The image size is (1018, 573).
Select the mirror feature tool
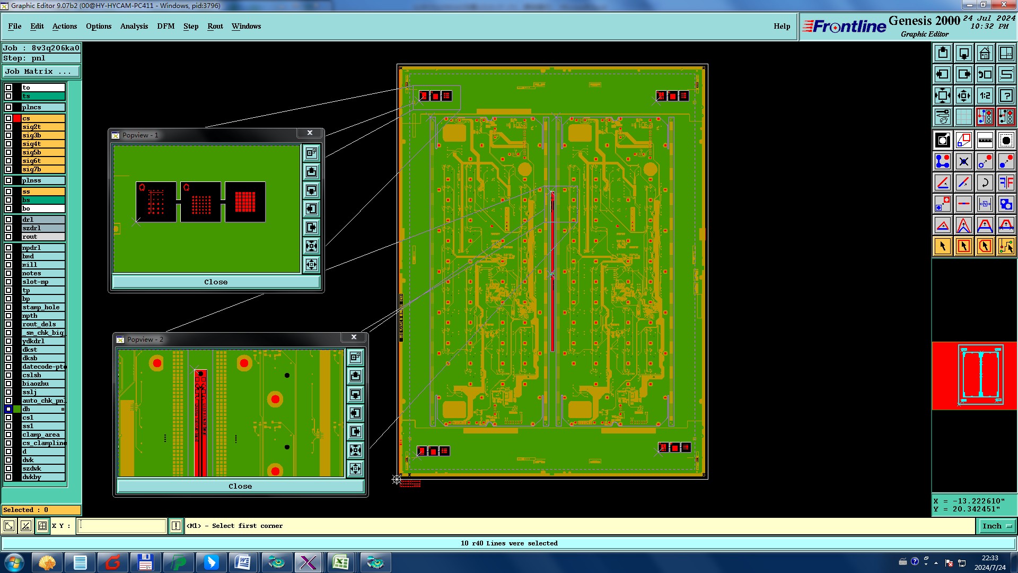coord(1006,183)
